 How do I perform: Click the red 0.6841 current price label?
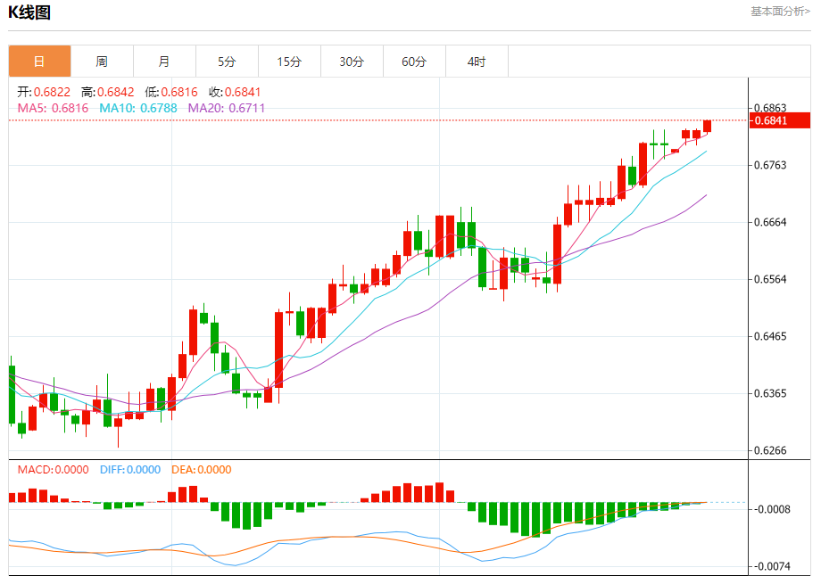point(780,120)
